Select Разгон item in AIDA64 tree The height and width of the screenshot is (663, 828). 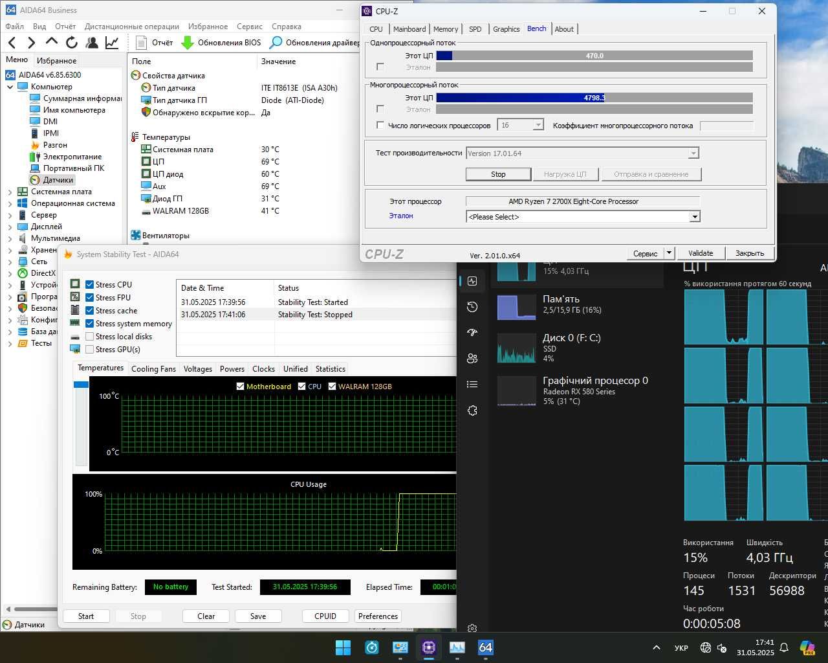click(x=49, y=145)
